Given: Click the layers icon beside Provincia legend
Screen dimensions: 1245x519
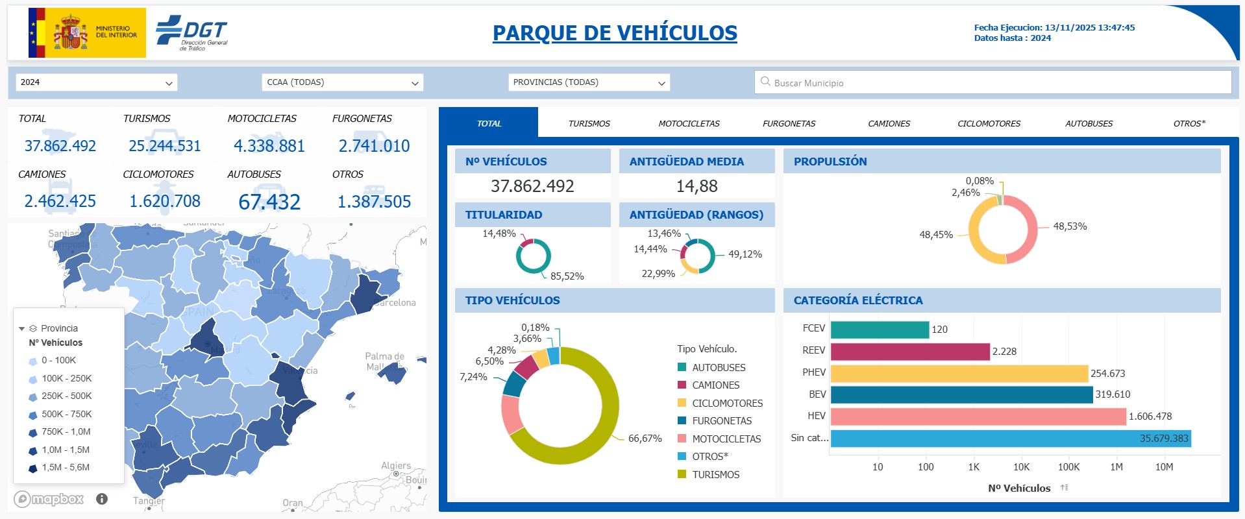Looking at the screenshot, I should (x=33, y=328).
